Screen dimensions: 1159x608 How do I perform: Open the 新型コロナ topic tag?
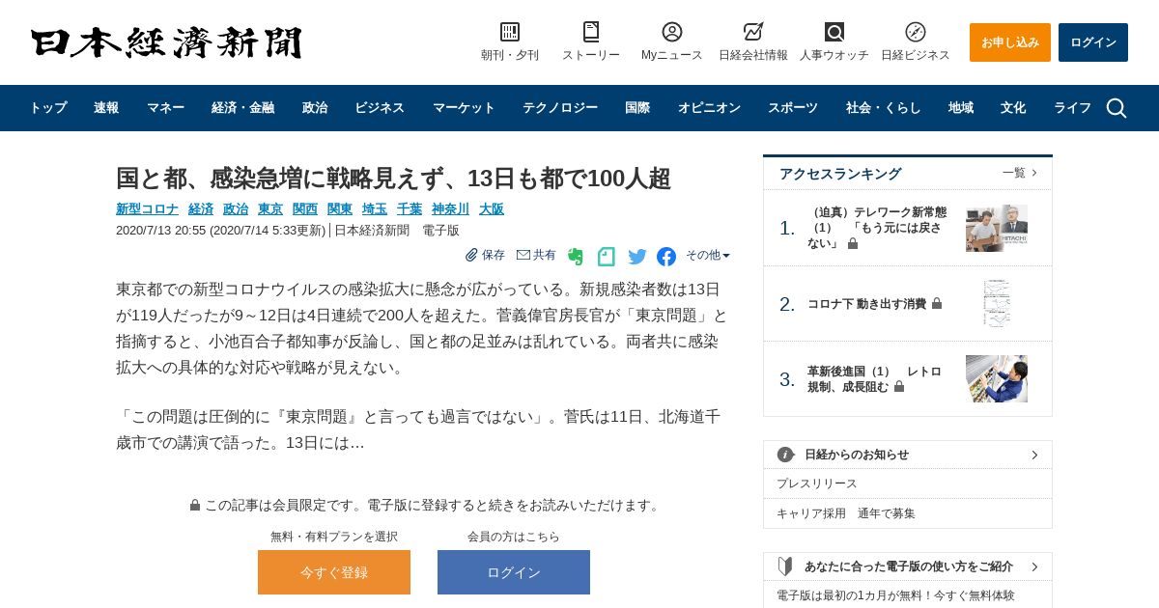pyautogui.click(x=147, y=208)
